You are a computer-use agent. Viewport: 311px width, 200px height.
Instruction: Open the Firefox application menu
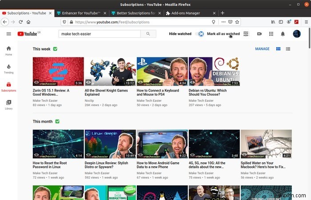[306, 22]
